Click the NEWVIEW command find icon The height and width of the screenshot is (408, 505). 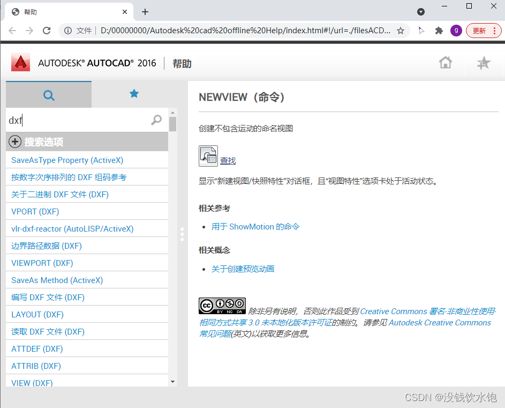(208, 155)
